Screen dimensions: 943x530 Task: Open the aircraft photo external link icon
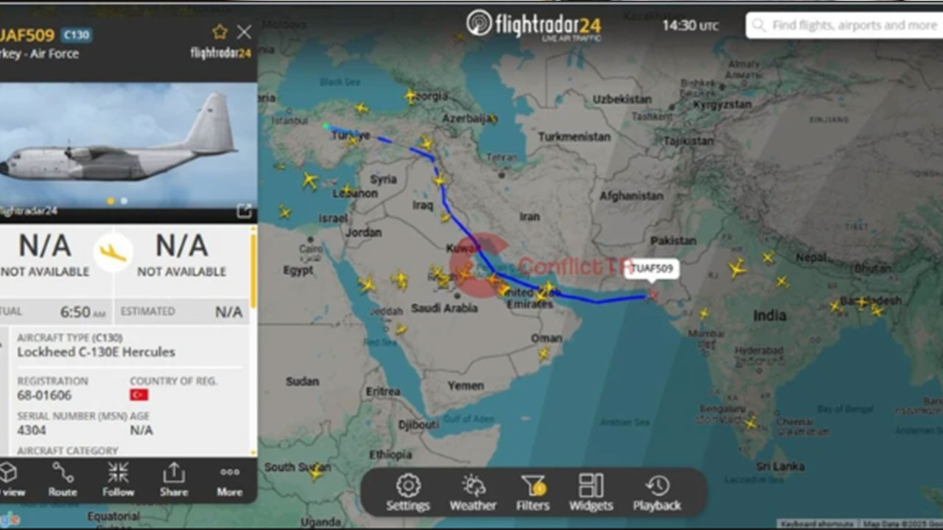point(244,211)
